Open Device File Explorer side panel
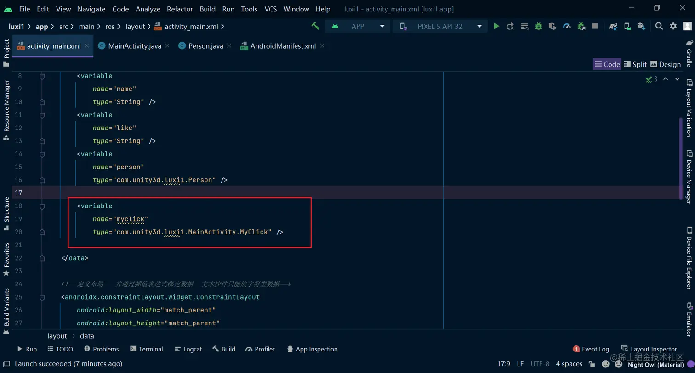Screen dimensions: 695x373 point(689,258)
